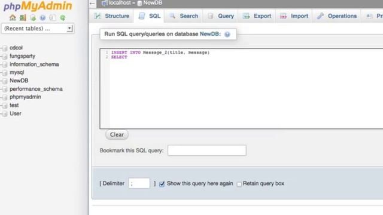
Task: Open information_schema database in sidebar
Action: tap(34, 64)
